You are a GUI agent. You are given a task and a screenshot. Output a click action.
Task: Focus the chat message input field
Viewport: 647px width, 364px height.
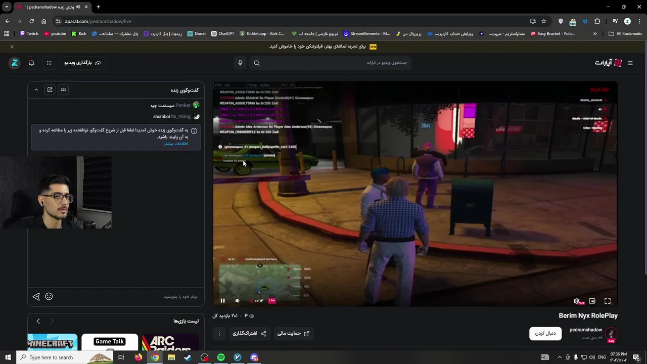coord(126,297)
